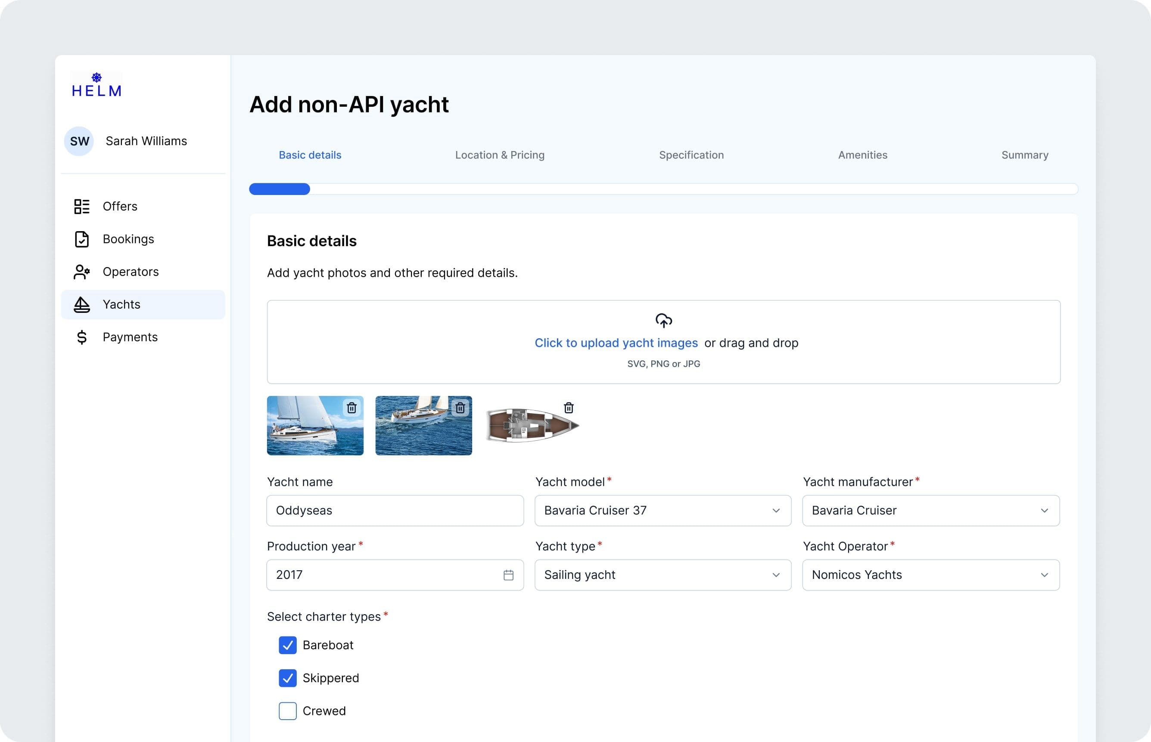1151x742 pixels.
Task: Open the Production year calendar picker
Action: pyautogui.click(x=508, y=575)
